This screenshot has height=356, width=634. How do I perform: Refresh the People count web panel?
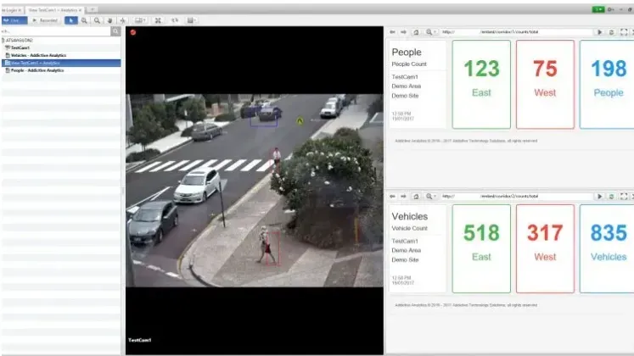tap(611, 31)
